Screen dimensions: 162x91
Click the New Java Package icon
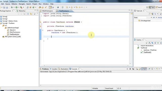(30, 7)
